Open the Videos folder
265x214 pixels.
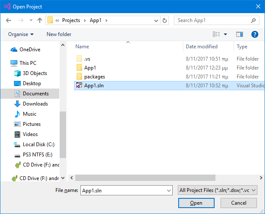point(30,134)
